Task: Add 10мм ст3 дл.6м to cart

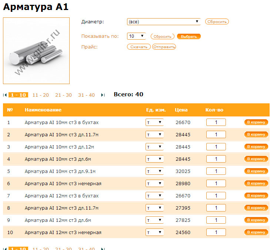Action: coord(256,159)
